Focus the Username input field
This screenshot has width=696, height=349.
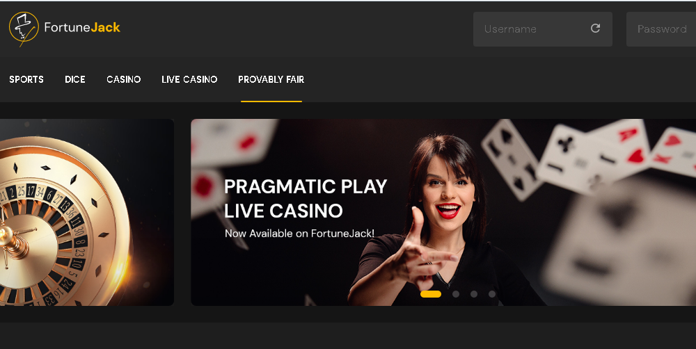click(x=543, y=29)
